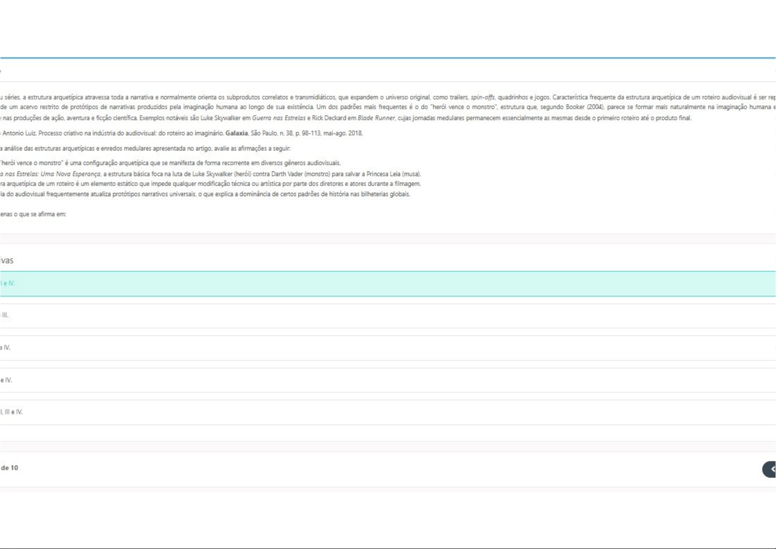Select the third alternative ending 'e IV.'
The image size is (776, 549).
(x=6, y=348)
